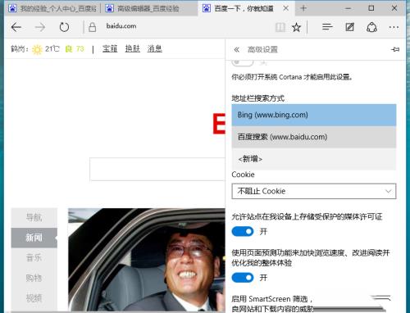Choose 百度搜索 (www.baidu.com) option

click(x=314, y=137)
